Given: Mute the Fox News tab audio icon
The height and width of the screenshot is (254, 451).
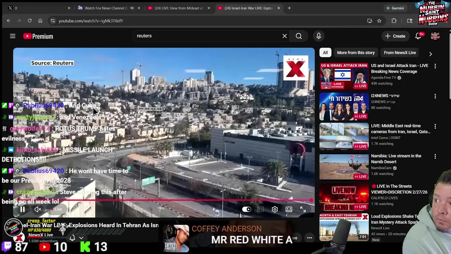Looking at the screenshot, I should click(132, 8).
